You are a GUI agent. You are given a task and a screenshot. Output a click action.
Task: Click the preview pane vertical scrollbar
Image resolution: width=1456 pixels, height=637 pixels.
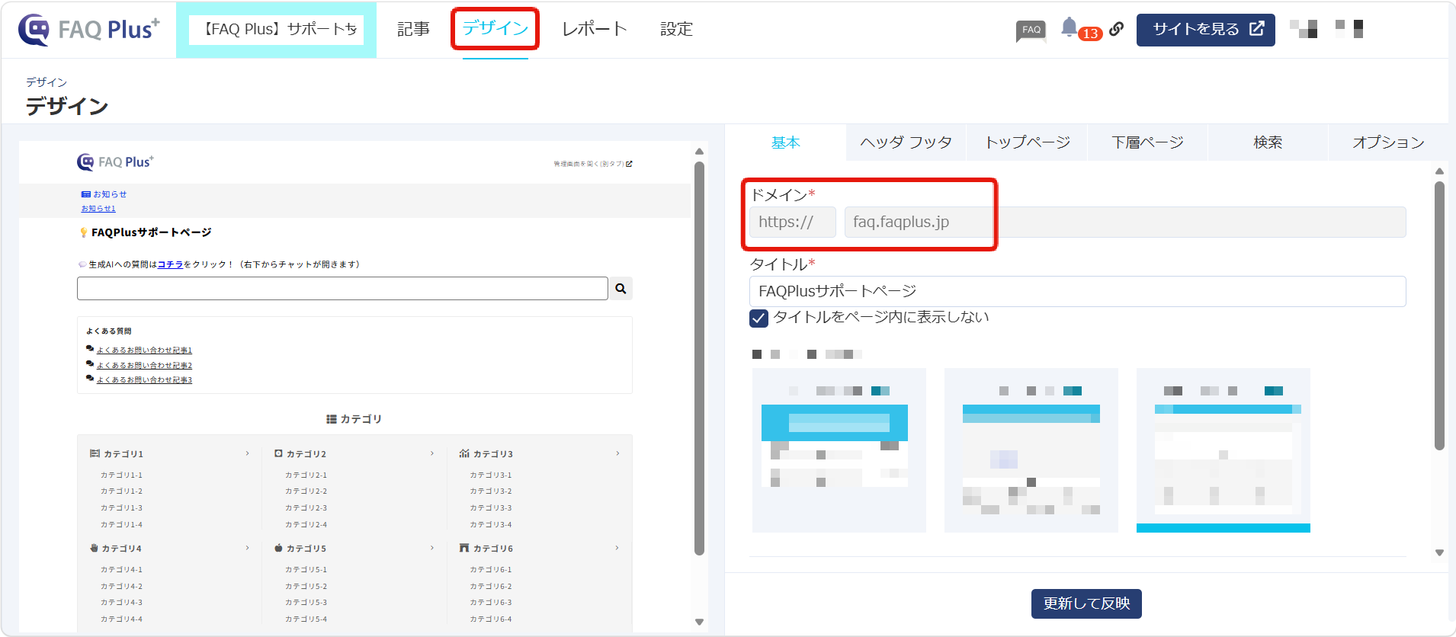click(699, 358)
